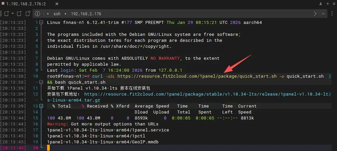Click the right chevron send command arrow
The height and width of the screenshot is (151, 337).
315,14
